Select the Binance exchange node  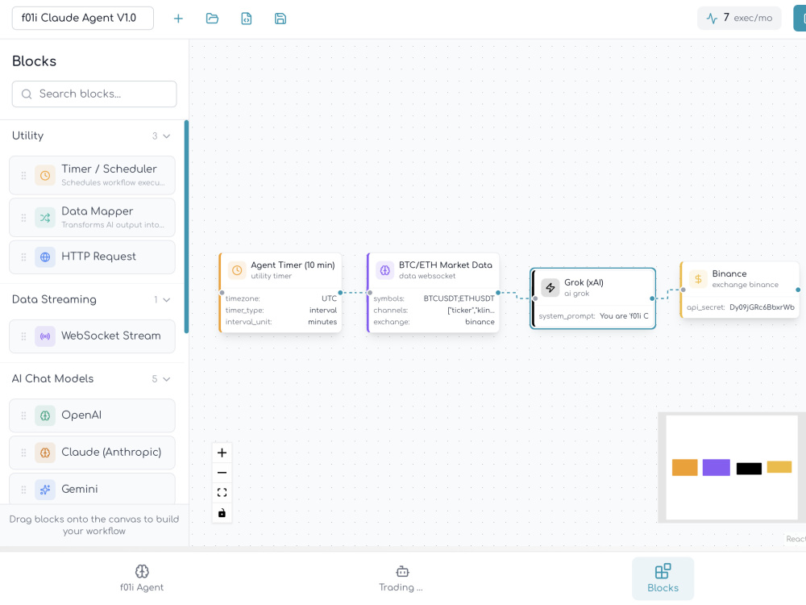tap(740, 290)
